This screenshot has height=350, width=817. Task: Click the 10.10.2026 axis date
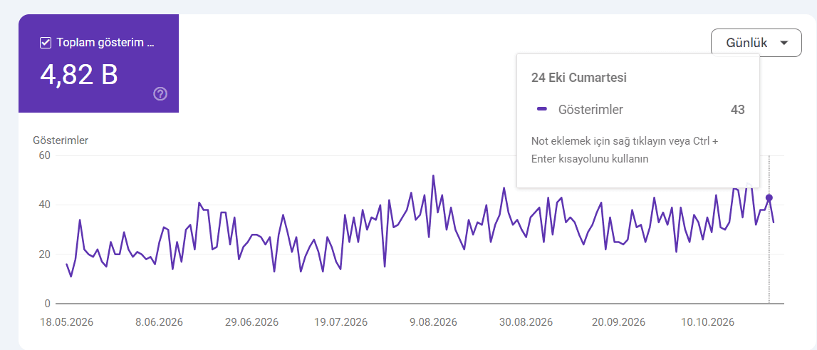(707, 321)
